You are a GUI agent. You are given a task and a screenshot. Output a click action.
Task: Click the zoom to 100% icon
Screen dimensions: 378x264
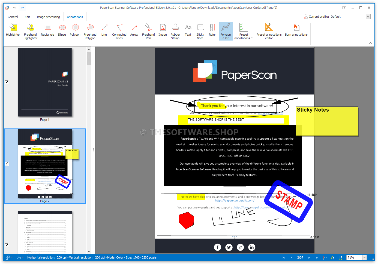coord(325,257)
